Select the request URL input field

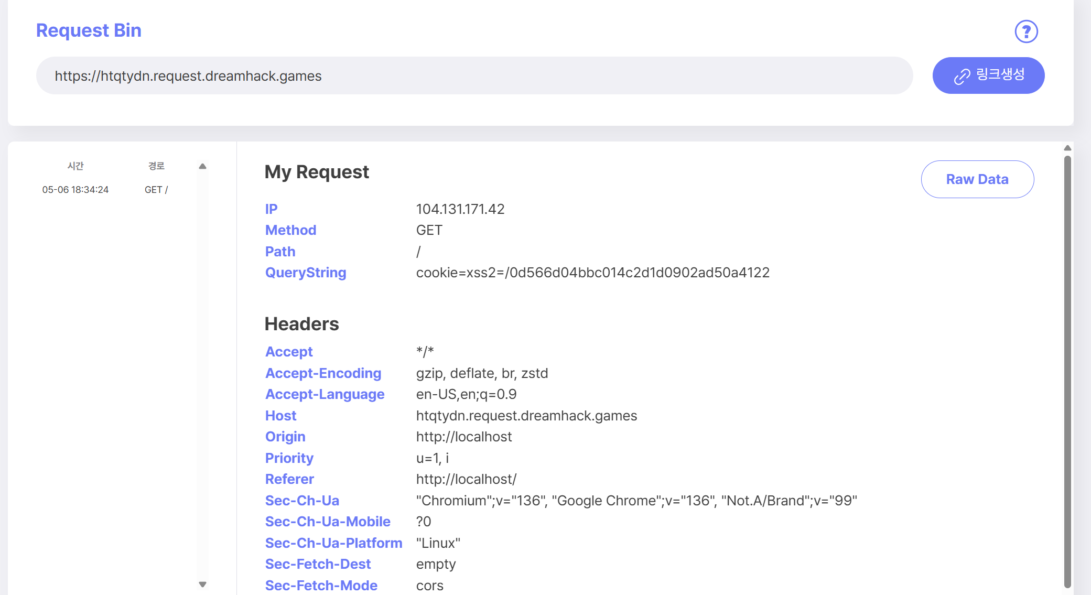click(x=474, y=76)
